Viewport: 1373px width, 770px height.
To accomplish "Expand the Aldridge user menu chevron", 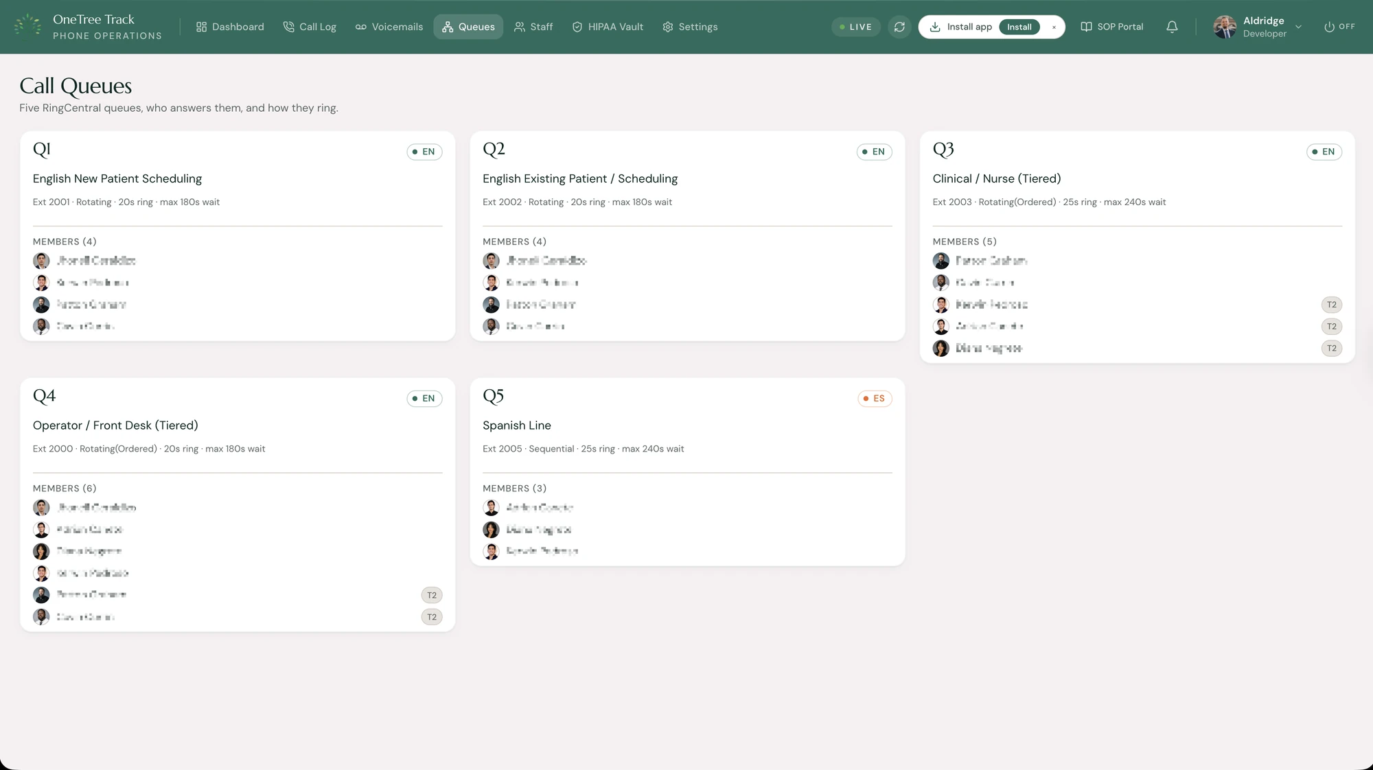I will coord(1298,27).
